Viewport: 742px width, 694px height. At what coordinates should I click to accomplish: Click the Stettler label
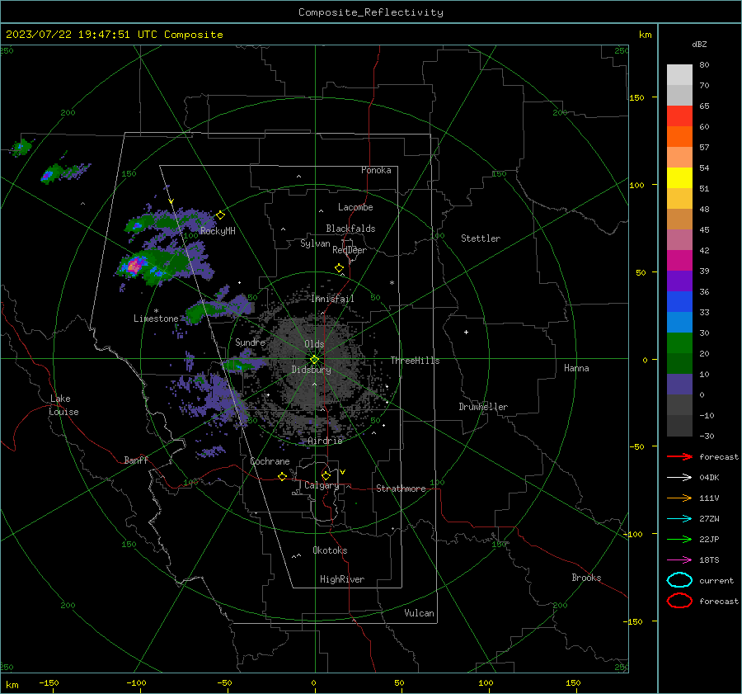[481, 238]
